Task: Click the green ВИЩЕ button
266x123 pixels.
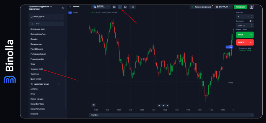Action: tap(245, 35)
